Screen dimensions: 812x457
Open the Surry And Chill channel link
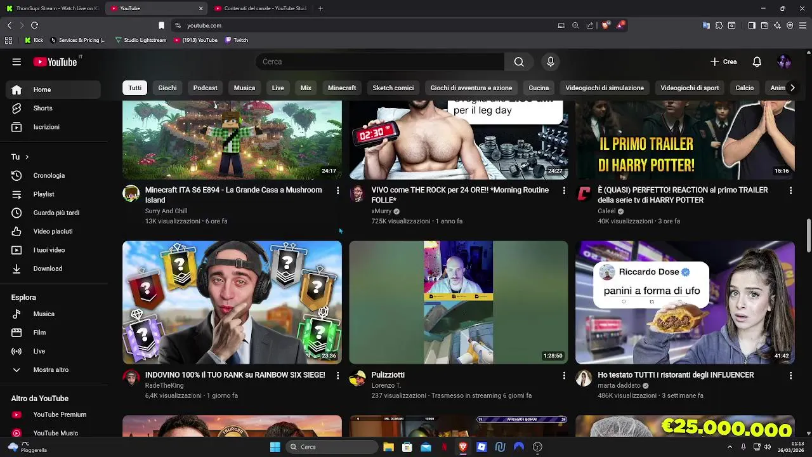pos(166,211)
